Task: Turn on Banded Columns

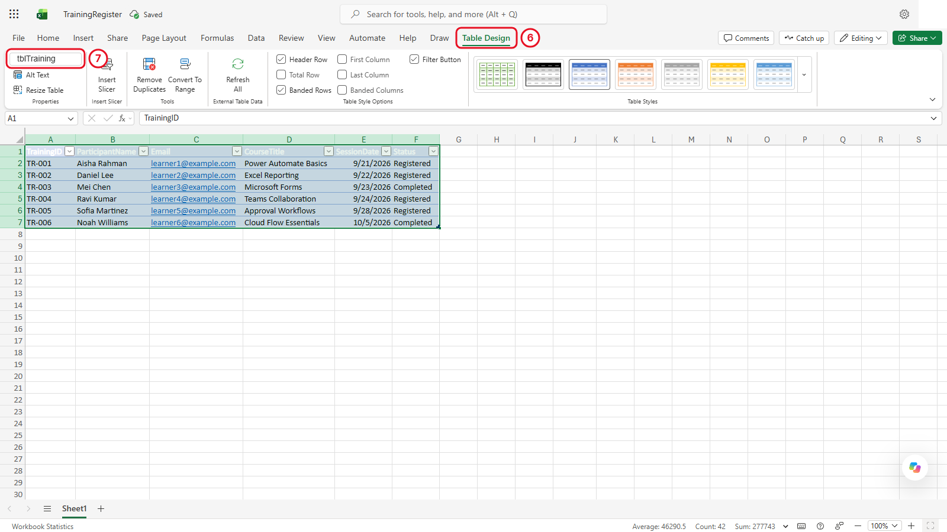Action: 342,90
